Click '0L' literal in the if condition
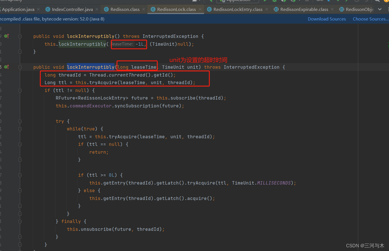Image resolution: width=389 pixels, height=251 pixels. (112, 175)
